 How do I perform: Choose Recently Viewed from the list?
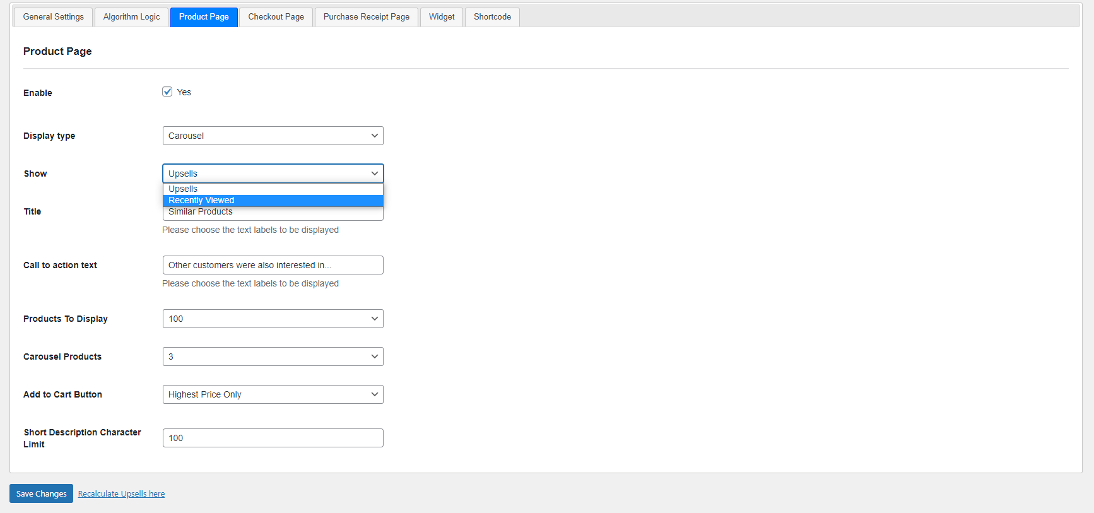(x=273, y=201)
